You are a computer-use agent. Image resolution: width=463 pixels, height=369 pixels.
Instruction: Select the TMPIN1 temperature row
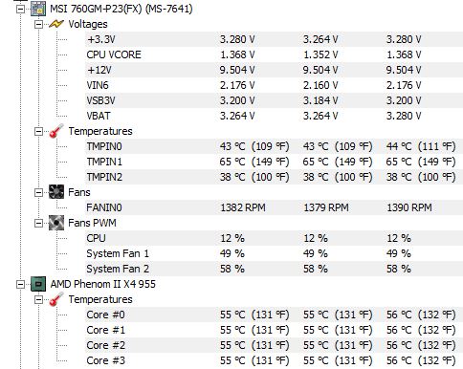[274, 162]
